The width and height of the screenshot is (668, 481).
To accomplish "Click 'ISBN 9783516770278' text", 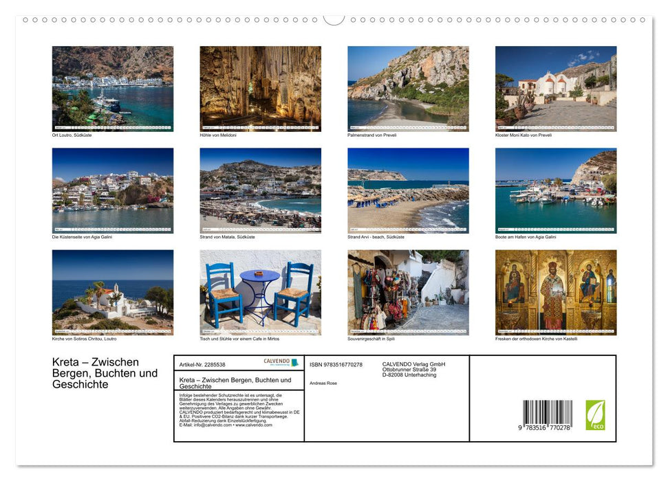I will click(336, 365).
